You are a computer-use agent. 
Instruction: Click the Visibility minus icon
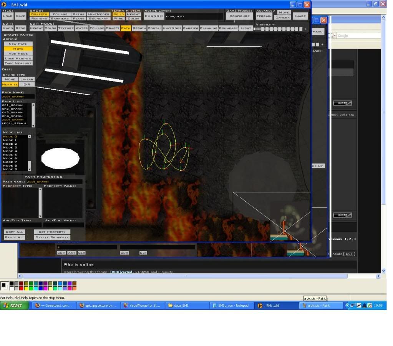click(x=259, y=29)
